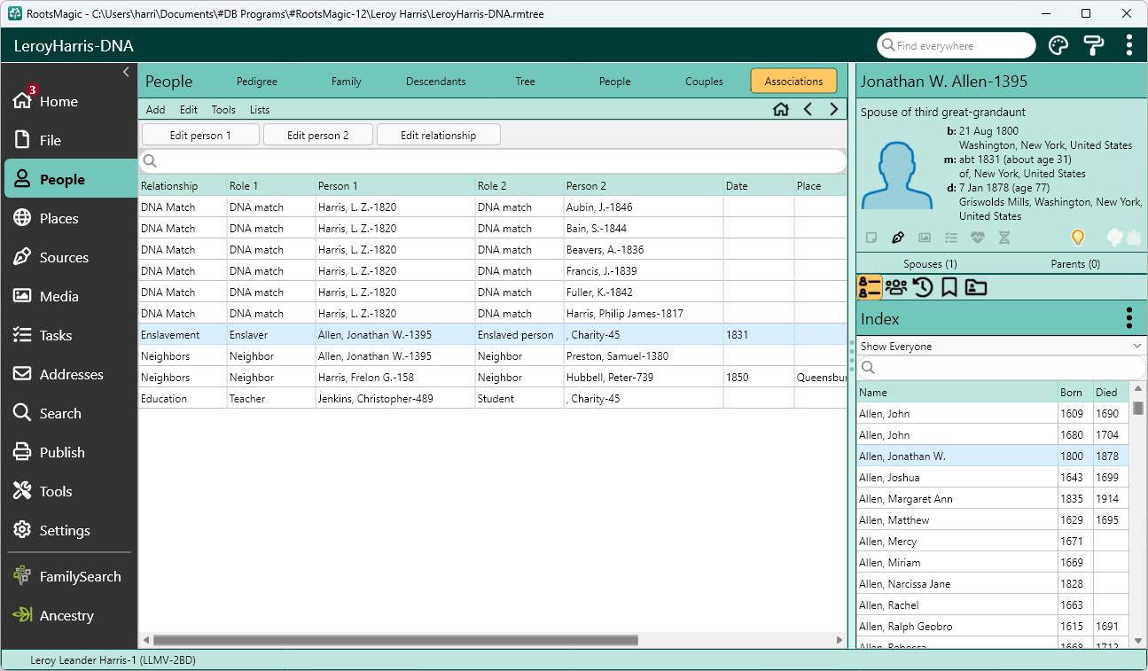Open the Index panel three-dot menu
This screenshot has height=671, width=1148.
(1128, 318)
